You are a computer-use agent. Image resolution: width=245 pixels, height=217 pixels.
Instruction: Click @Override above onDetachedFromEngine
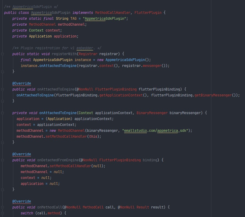click(x=22, y=154)
